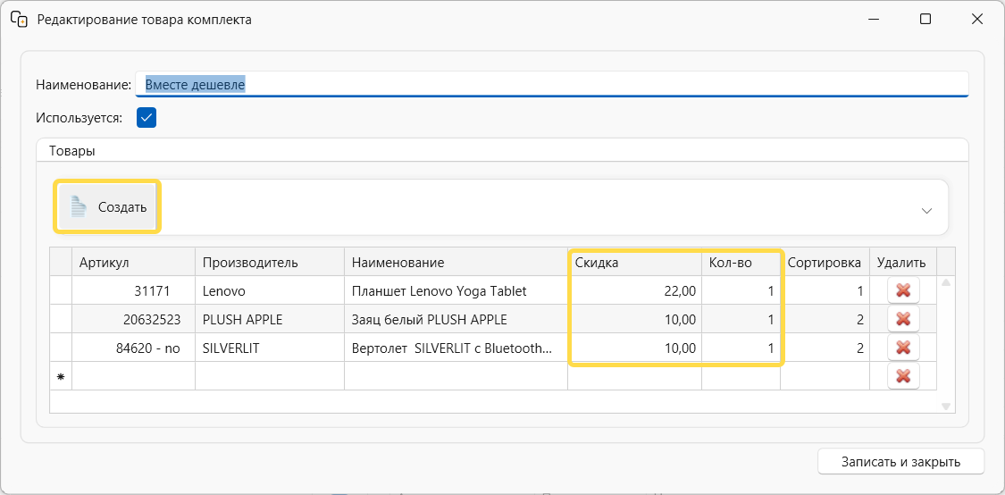
Task: Maximize the Редактирование товара комплекта window
Action: (925, 19)
